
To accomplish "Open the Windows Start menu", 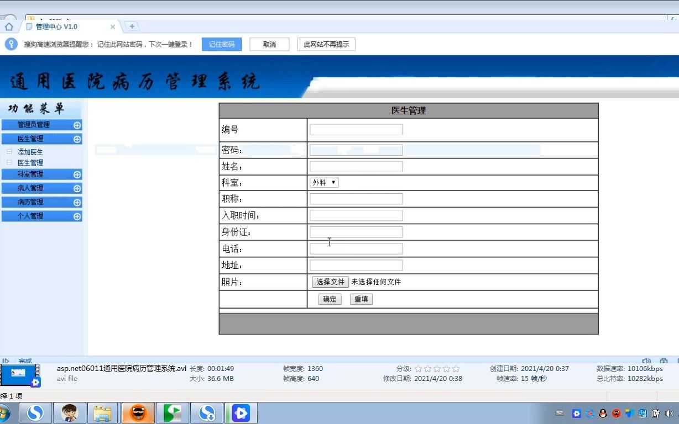I will coord(7,413).
